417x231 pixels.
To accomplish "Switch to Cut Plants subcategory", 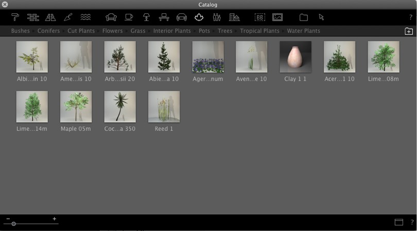I will click(x=81, y=31).
